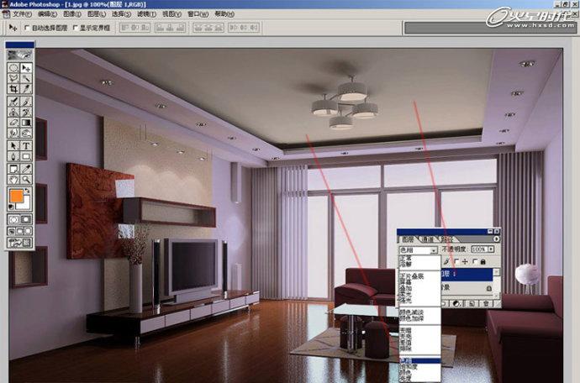Select the Type tool

click(26, 145)
